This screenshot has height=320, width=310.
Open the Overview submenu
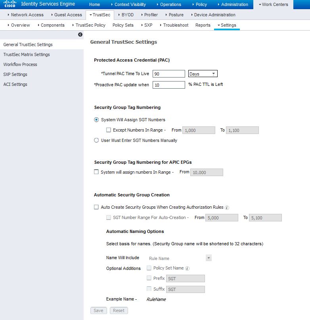19,25
